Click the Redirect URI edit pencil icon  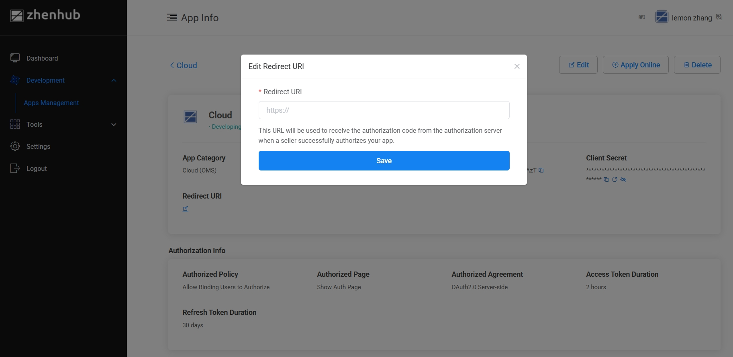pos(186,209)
